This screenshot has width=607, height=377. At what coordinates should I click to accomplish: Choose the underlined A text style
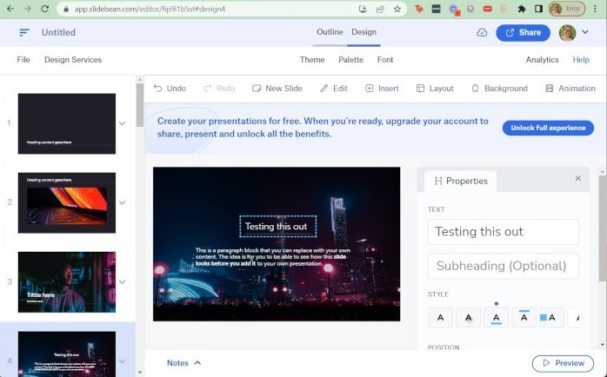click(x=496, y=317)
